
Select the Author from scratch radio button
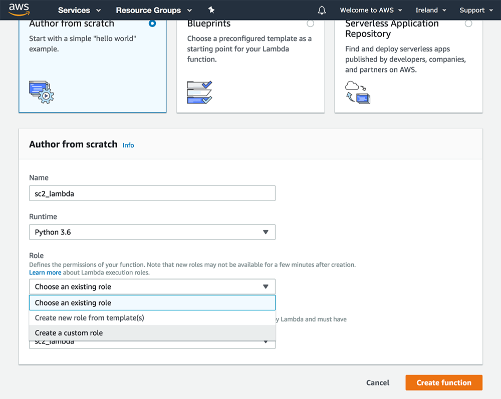tap(152, 23)
